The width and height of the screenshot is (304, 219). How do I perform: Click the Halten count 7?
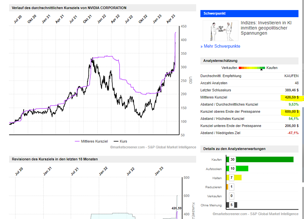click(x=232, y=178)
